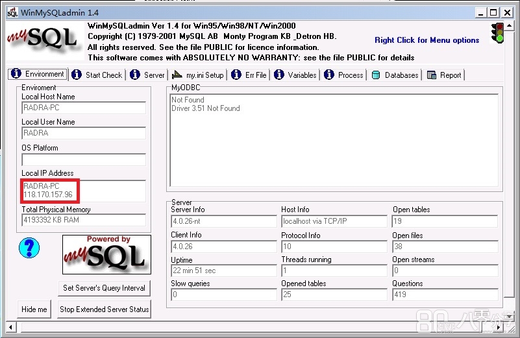Image resolution: width=520 pixels, height=338 pixels.
Task: Open the Environment tab
Action: [x=38, y=74]
